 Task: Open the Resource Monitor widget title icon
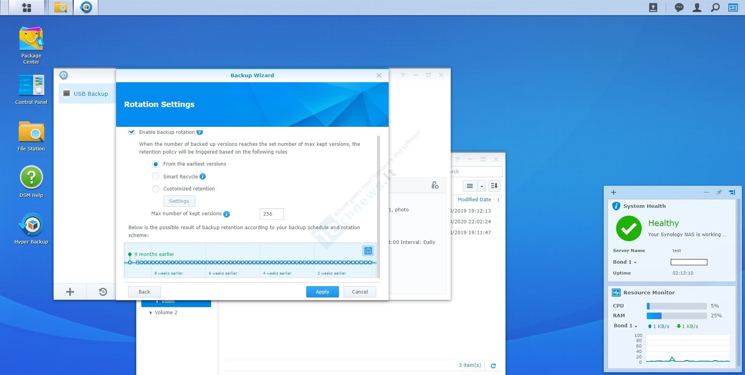point(616,292)
